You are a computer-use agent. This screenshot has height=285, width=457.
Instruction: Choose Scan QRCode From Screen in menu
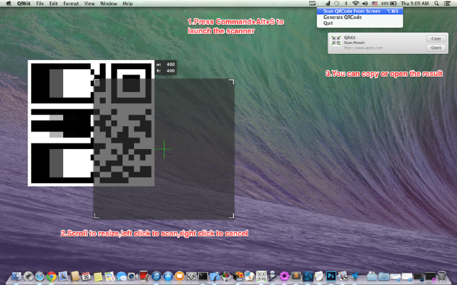[360, 11]
